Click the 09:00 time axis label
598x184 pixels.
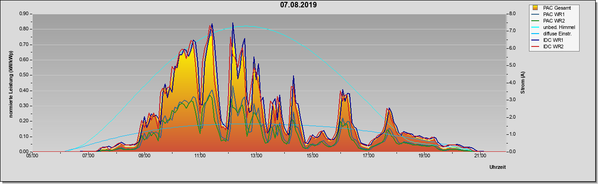[x=144, y=156]
